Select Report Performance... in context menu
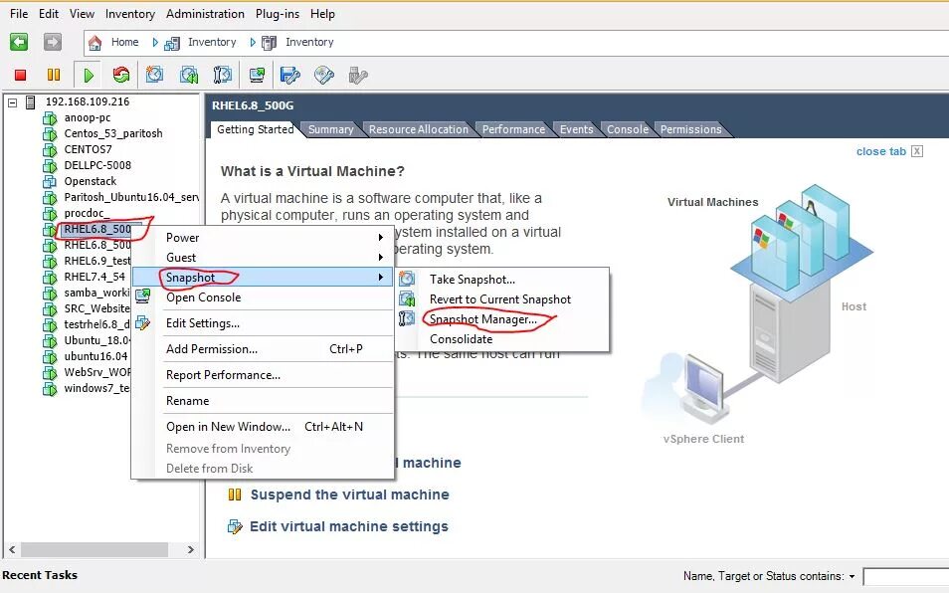Screen dimensions: 949x593 click(223, 374)
